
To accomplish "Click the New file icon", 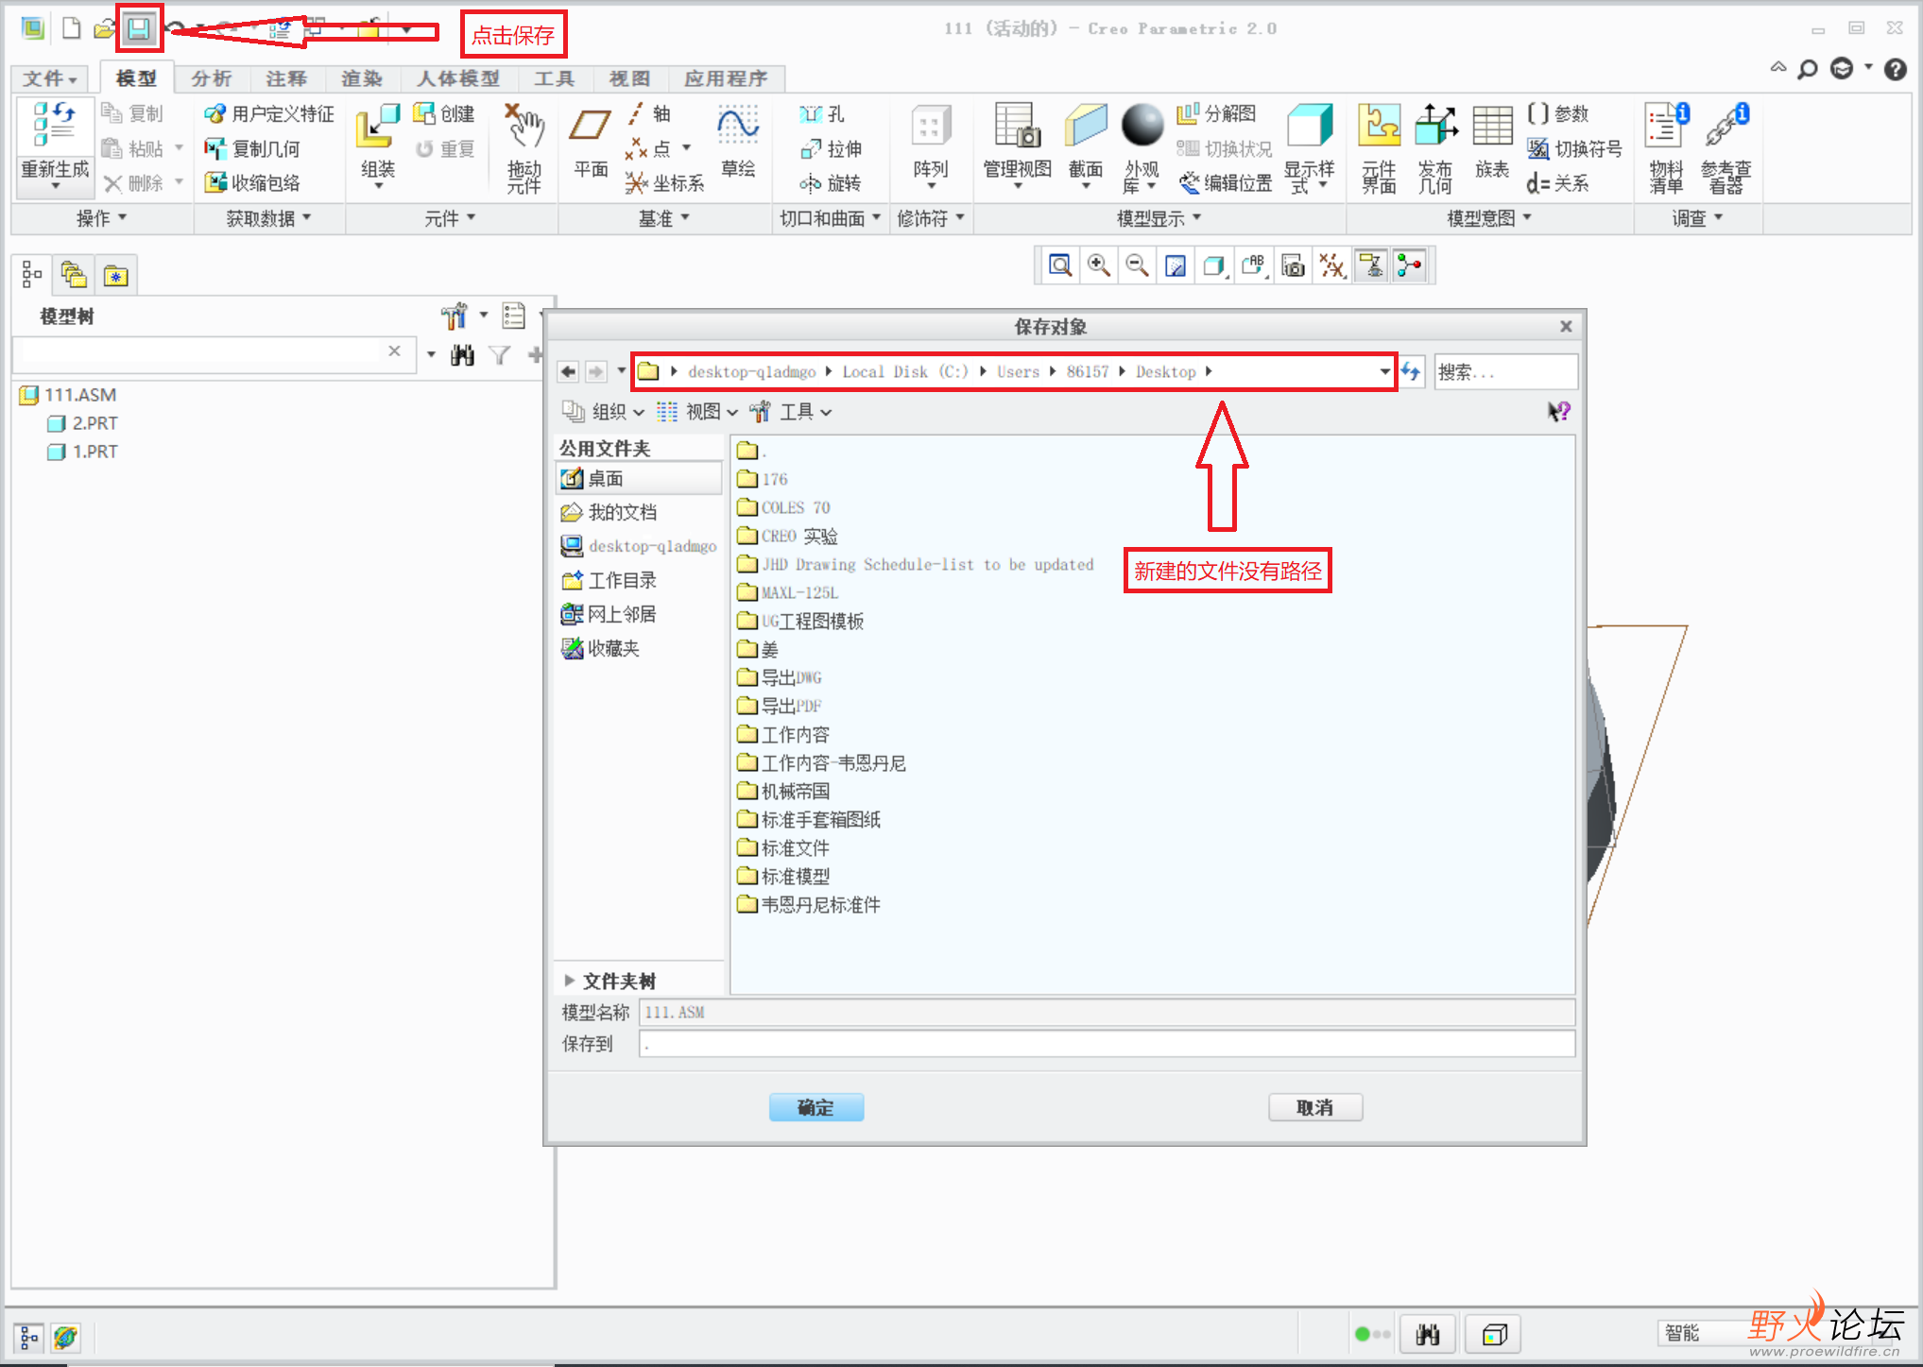I will 71,28.
